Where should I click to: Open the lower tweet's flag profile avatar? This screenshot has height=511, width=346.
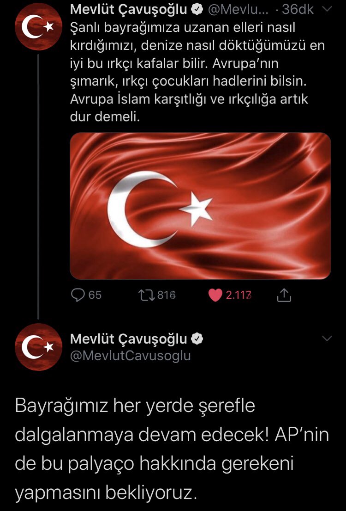[38, 347]
